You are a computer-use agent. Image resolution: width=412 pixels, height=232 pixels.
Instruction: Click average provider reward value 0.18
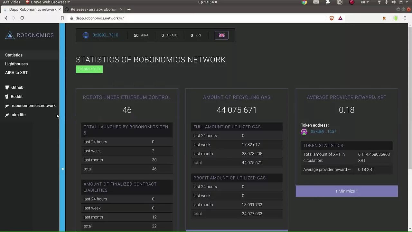(347, 110)
